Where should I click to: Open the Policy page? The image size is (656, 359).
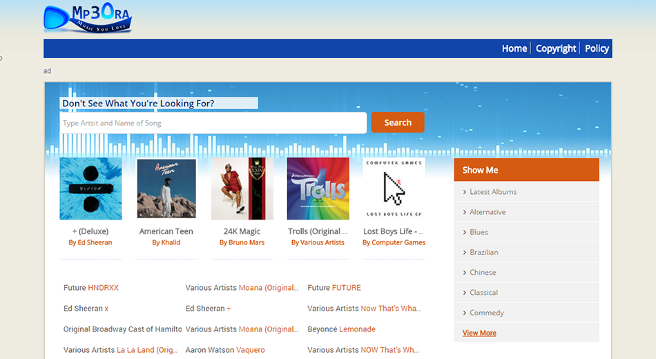click(597, 48)
